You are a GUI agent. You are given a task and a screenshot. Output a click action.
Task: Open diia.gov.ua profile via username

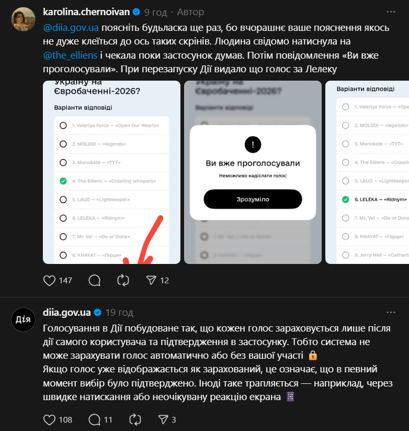pyautogui.click(x=67, y=313)
